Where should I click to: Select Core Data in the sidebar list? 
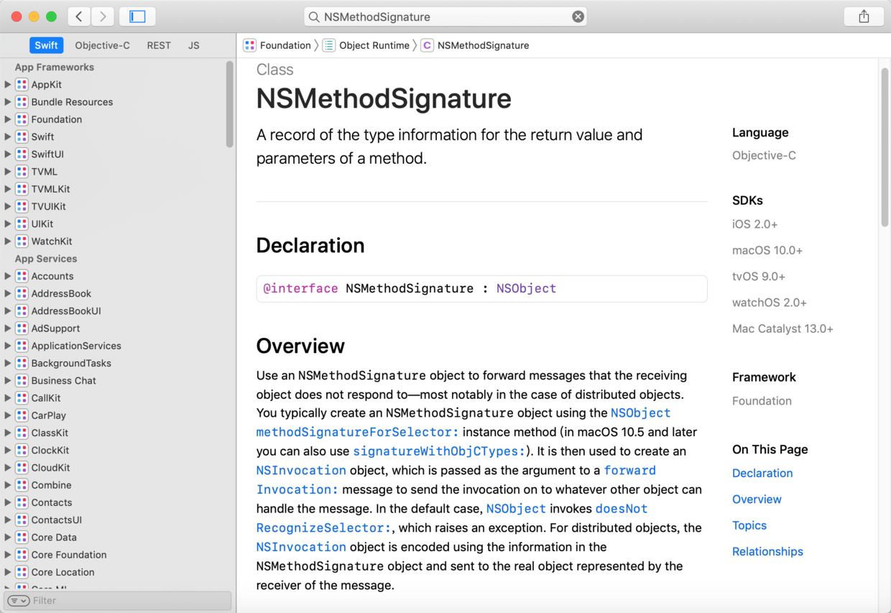(54, 538)
